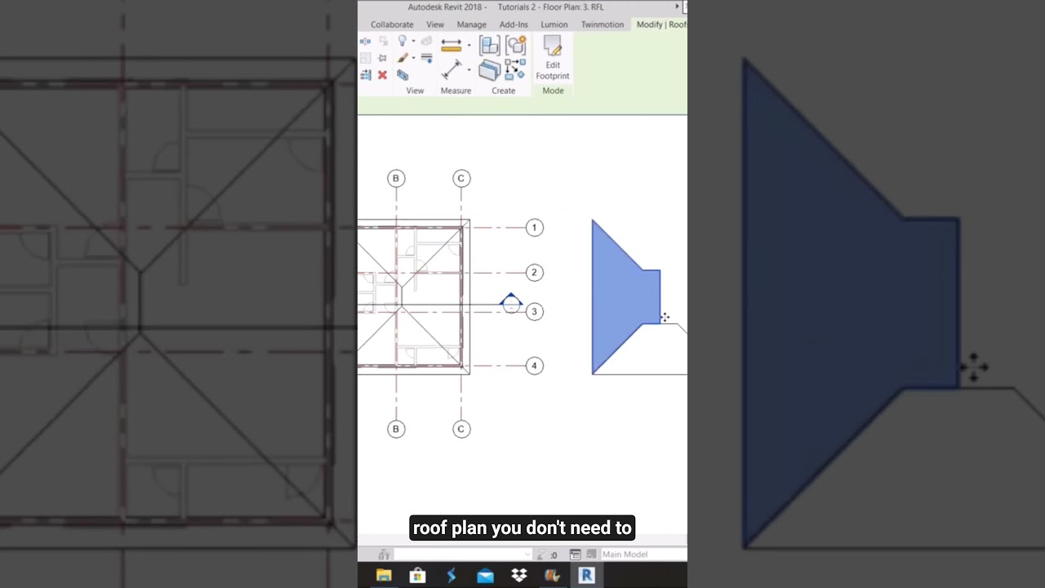
Task: Click the greyed icon beside the lightbulb dropdown
Action: click(x=426, y=41)
